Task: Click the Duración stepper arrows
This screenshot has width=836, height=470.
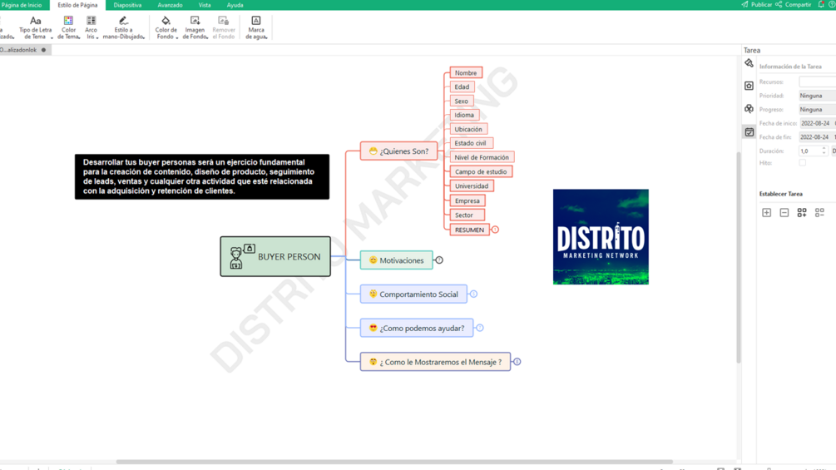Action: pos(824,151)
